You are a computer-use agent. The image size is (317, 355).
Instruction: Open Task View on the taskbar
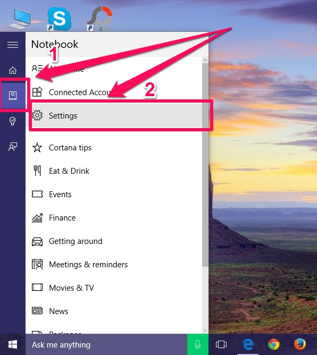(221, 344)
